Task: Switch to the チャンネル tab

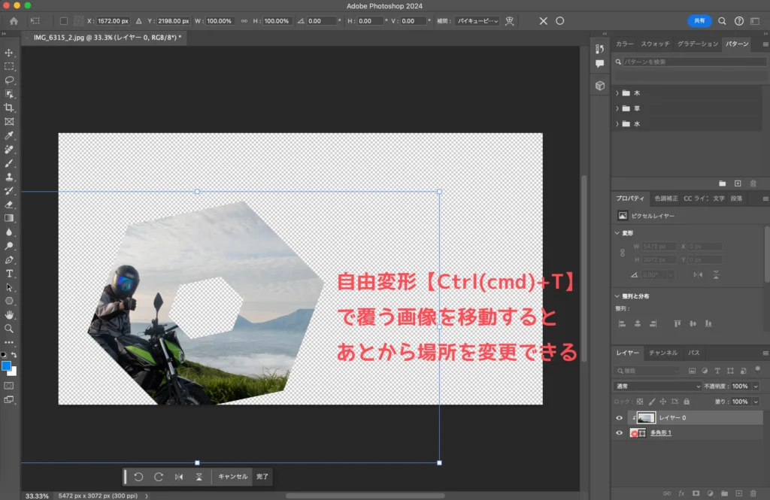Action: point(662,353)
